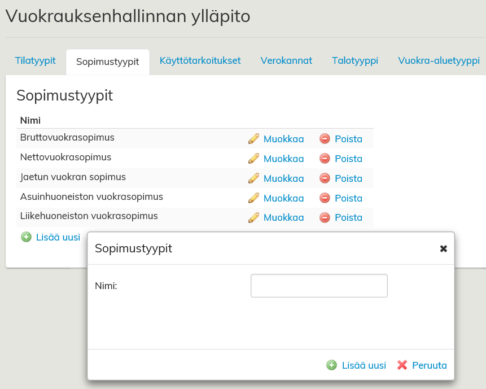Go to the Verokannat tab
Viewport: 486px width, 389px height.
[x=286, y=61]
